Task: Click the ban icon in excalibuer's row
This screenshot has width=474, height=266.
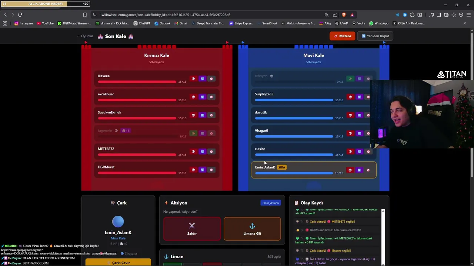Action: point(211,97)
